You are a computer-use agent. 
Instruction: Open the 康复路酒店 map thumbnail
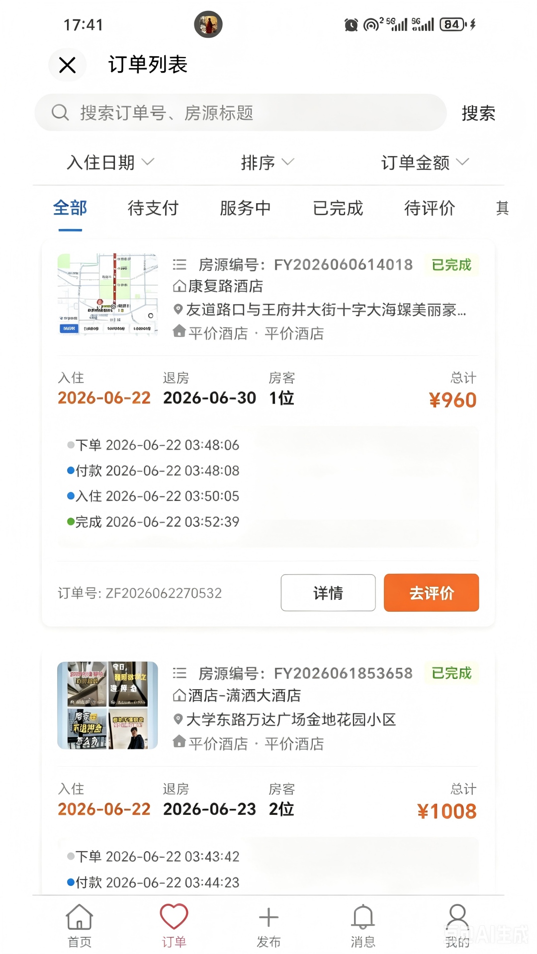(x=108, y=294)
